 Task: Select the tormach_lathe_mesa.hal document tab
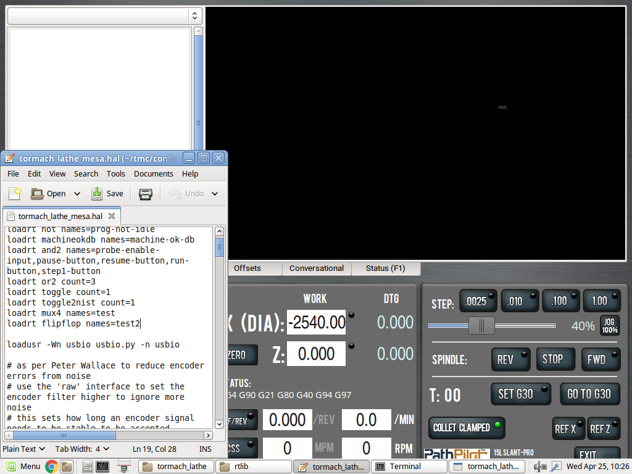point(60,217)
